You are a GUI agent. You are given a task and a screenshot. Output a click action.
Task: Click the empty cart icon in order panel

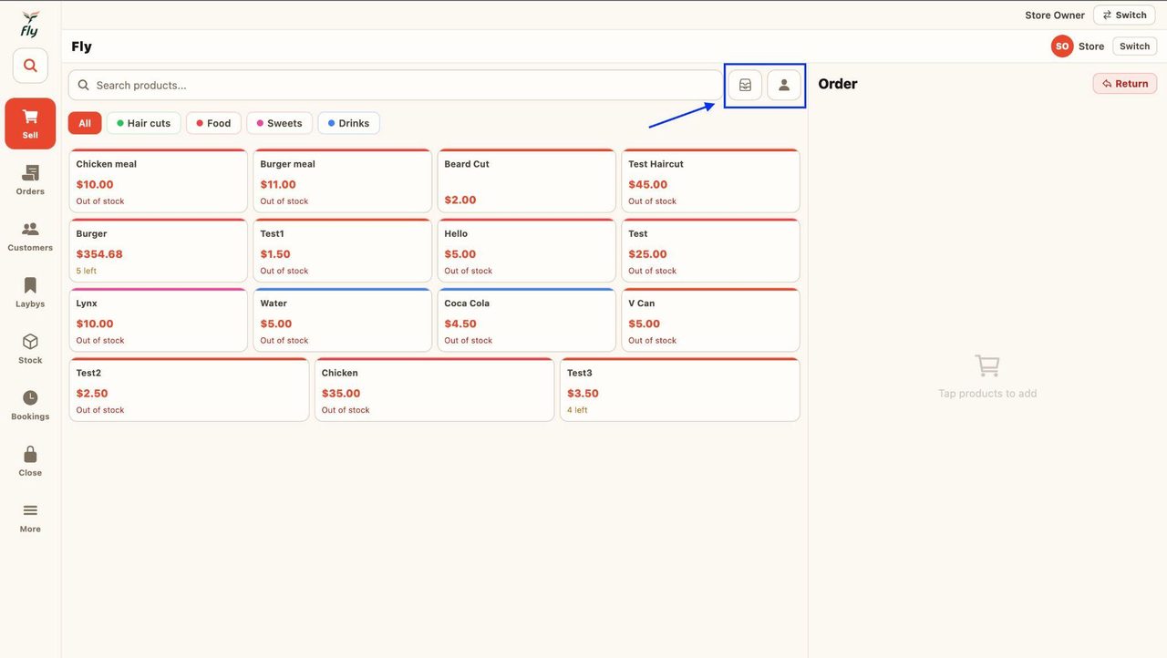987,365
